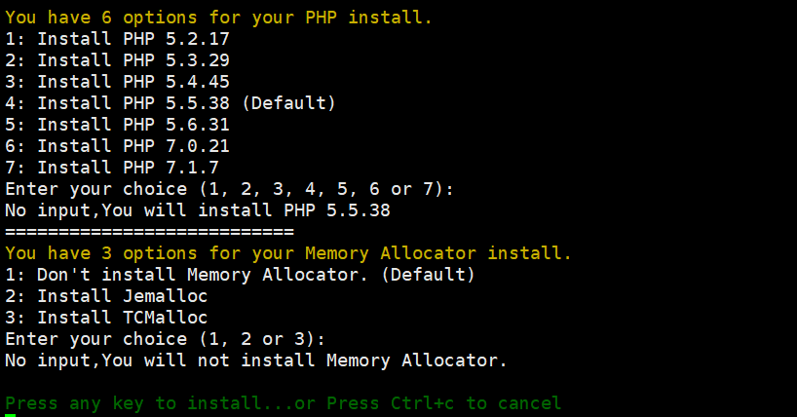This screenshot has height=417, width=797.
Task: Click the Don't install Memory Allocator line
Action: tap(240, 275)
